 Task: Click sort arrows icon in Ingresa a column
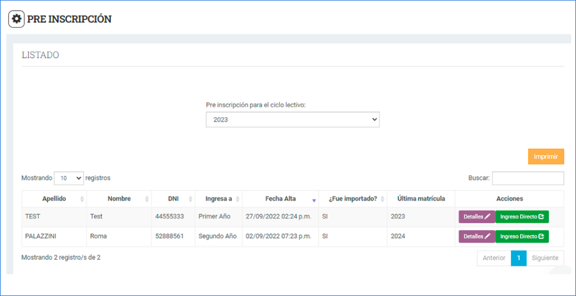pos(237,199)
